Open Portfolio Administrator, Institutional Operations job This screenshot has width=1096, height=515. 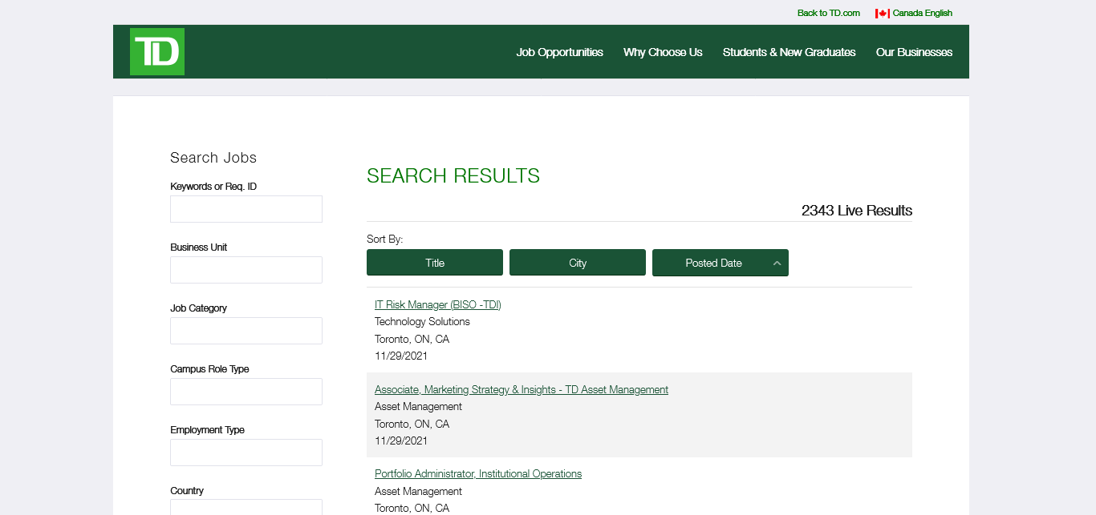pos(477,473)
